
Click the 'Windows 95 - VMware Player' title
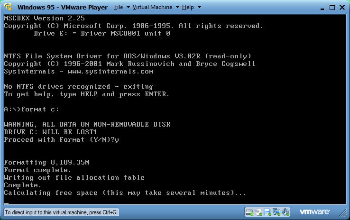(63, 7)
